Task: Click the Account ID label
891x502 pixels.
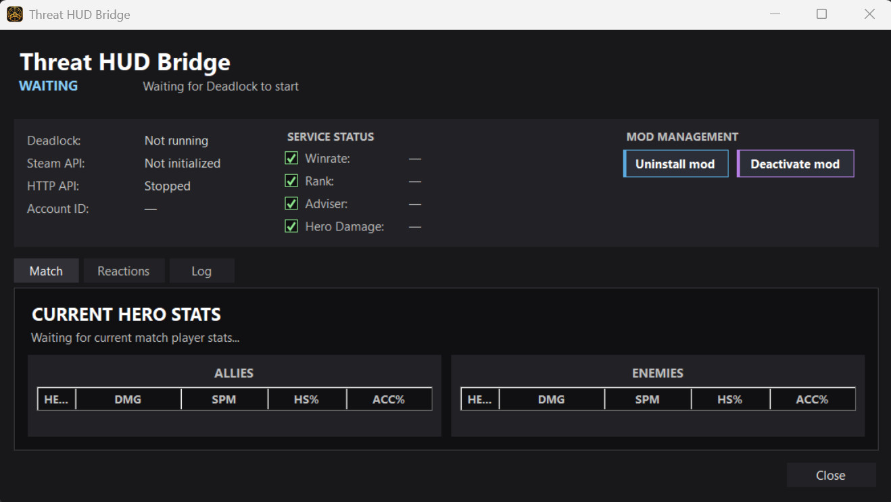Action: [x=58, y=209]
